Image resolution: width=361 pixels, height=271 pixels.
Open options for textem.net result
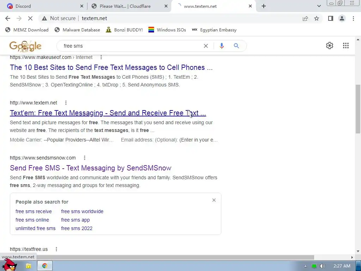pyautogui.click(x=66, y=103)
